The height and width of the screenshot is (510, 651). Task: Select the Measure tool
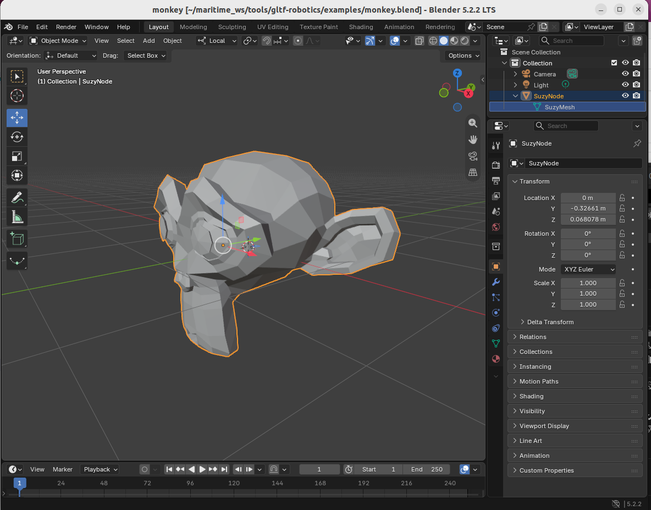17,217
